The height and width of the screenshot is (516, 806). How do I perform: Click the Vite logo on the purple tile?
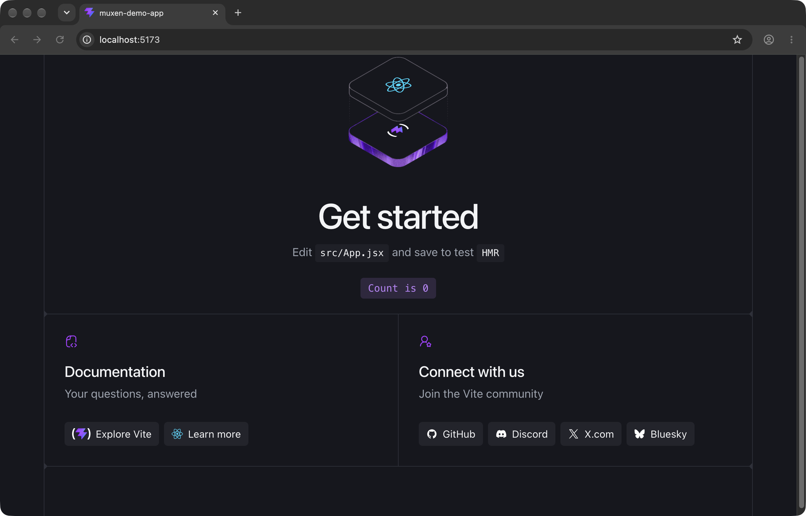coord(398,130)
